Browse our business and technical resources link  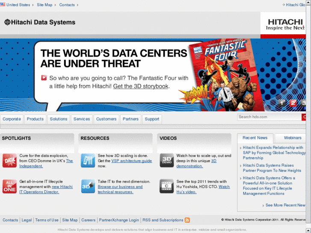point(120,189)
